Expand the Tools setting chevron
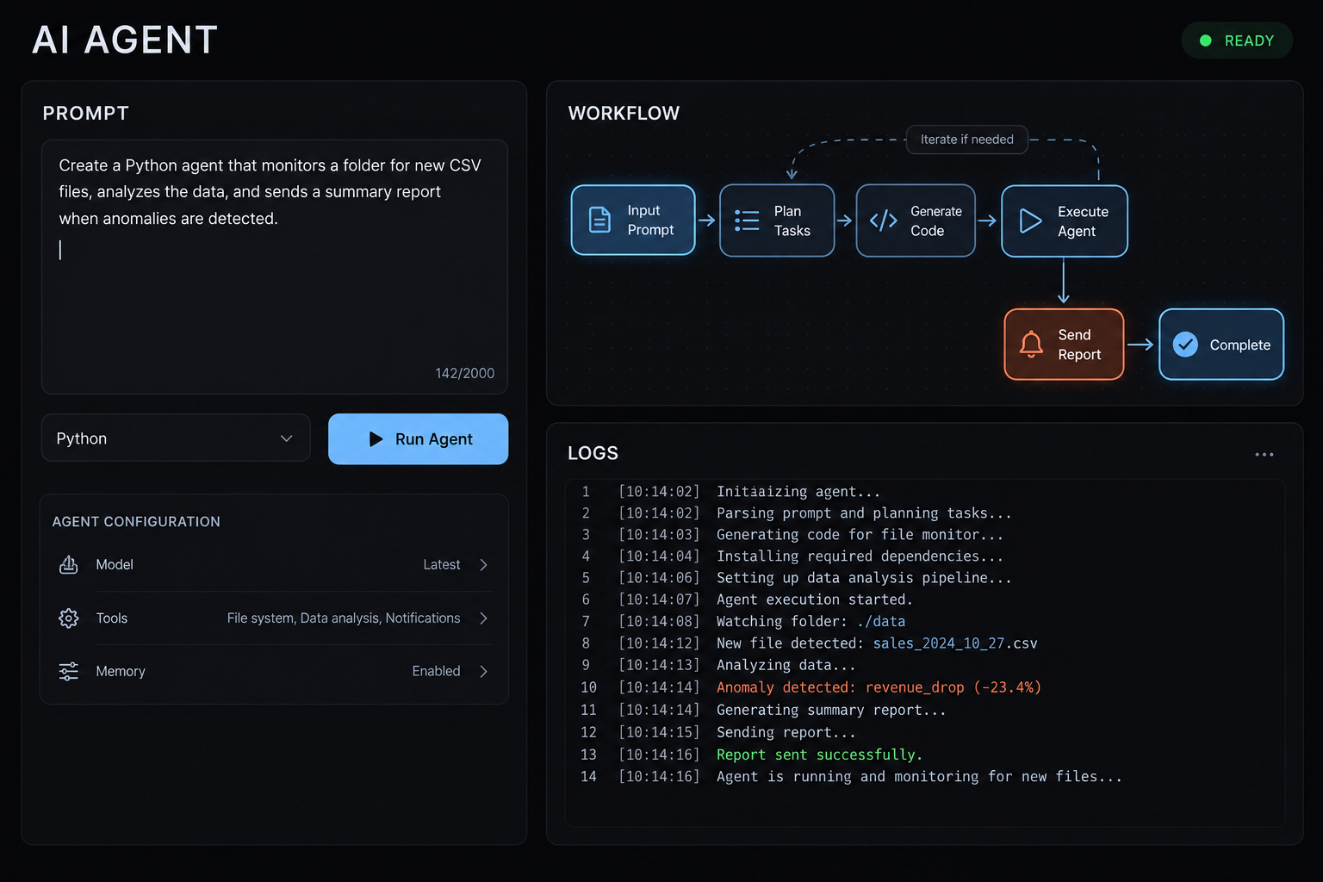The height and width of the screenshot is (882, 1323). tap(484, 618)
